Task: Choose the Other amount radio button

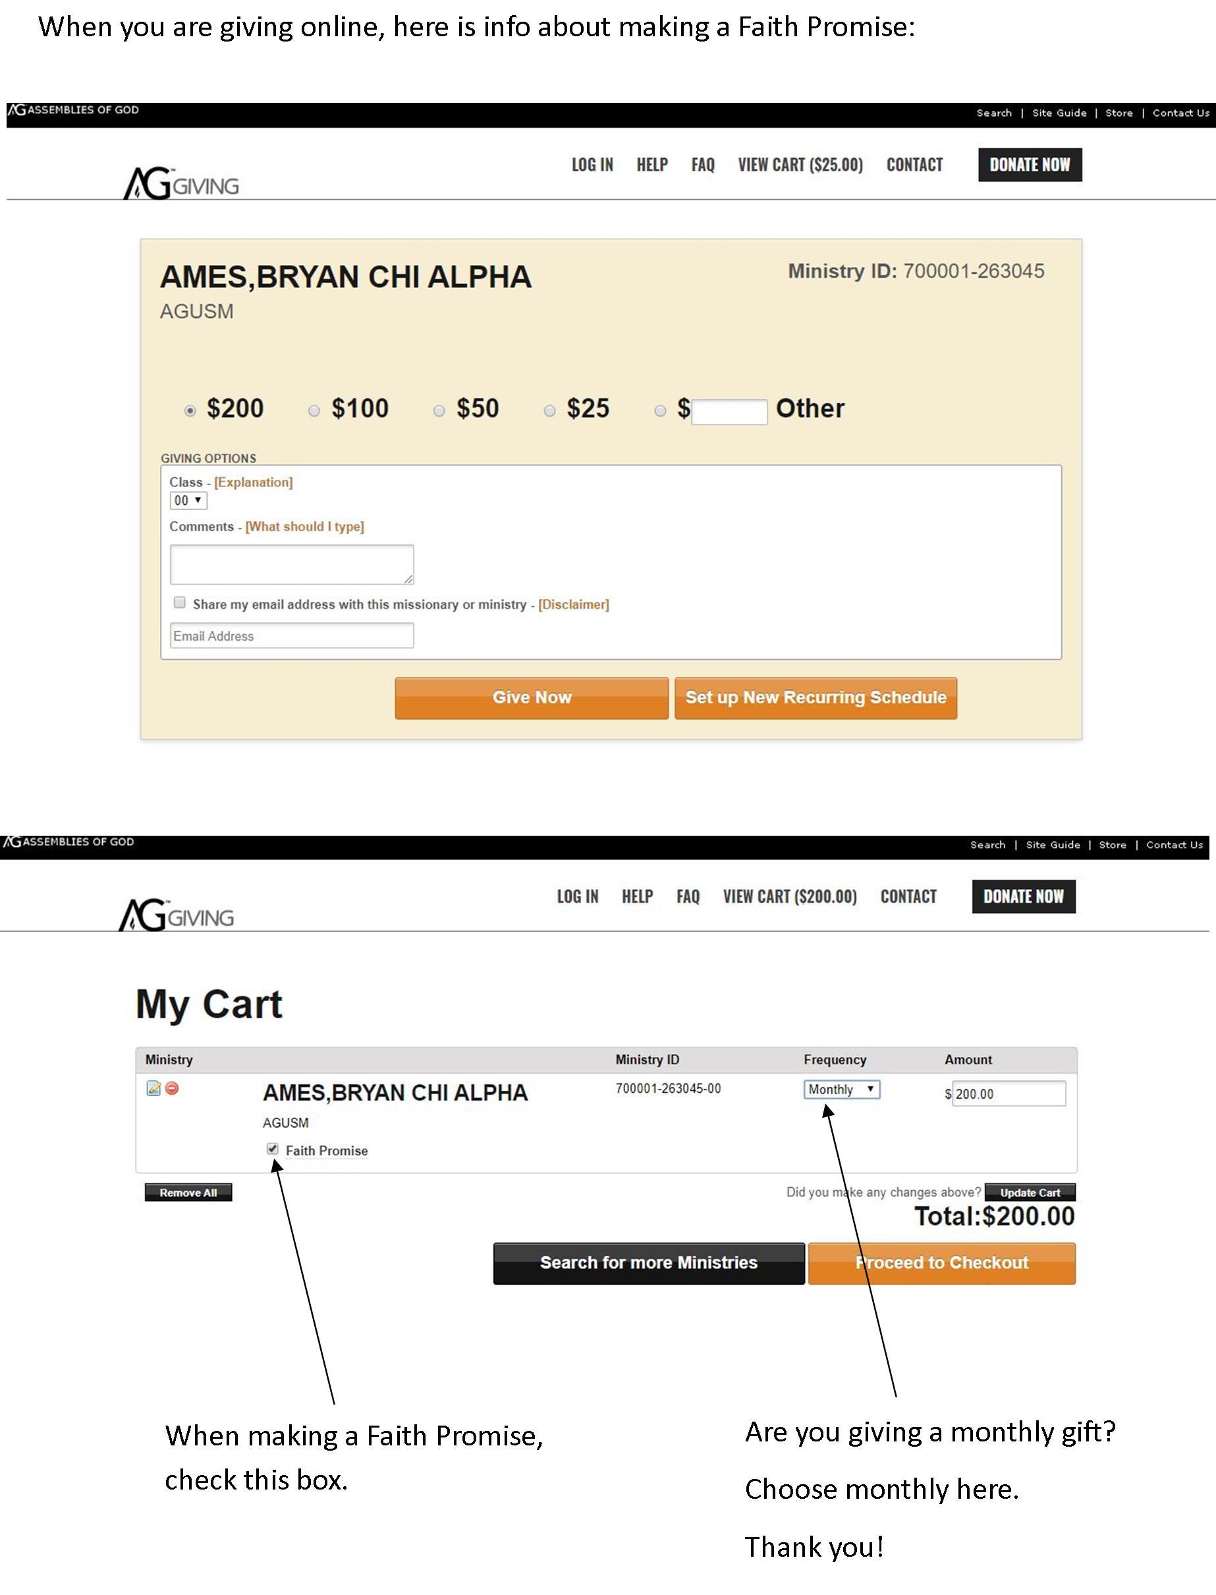Action: point(660,411)
